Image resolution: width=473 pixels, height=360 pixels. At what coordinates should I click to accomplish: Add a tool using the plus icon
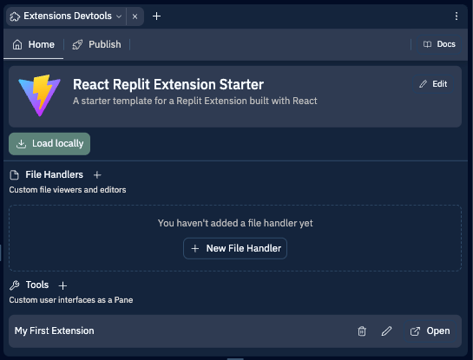(x=62, y=285)
